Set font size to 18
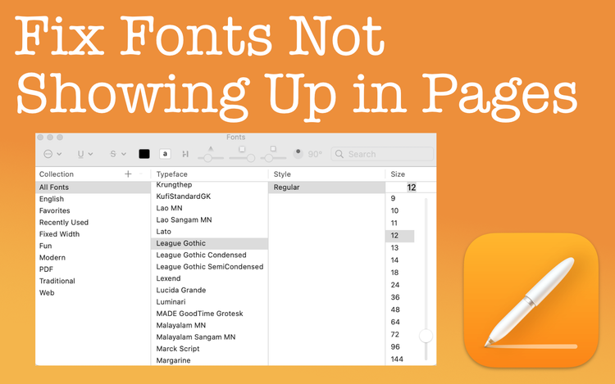 pos(399,273)
